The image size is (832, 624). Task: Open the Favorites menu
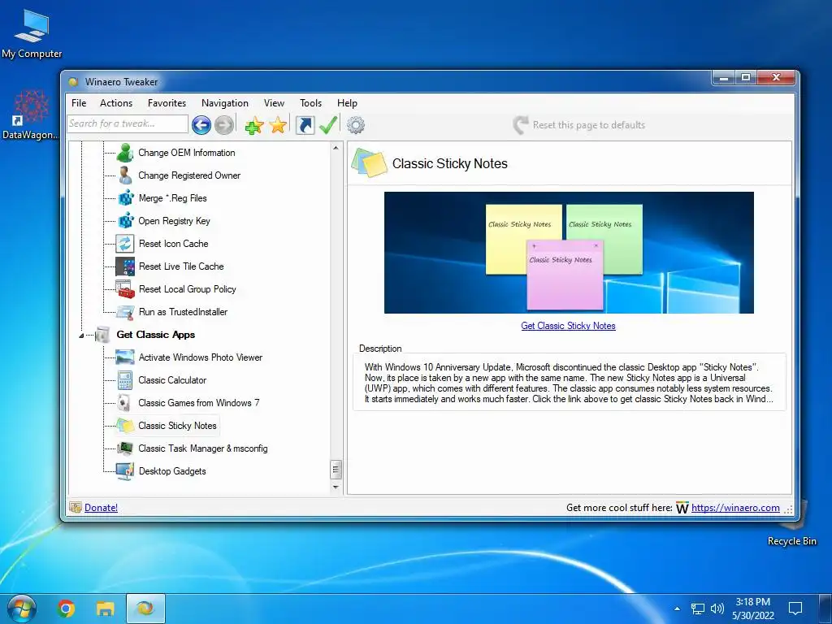(x=167, y=103)
